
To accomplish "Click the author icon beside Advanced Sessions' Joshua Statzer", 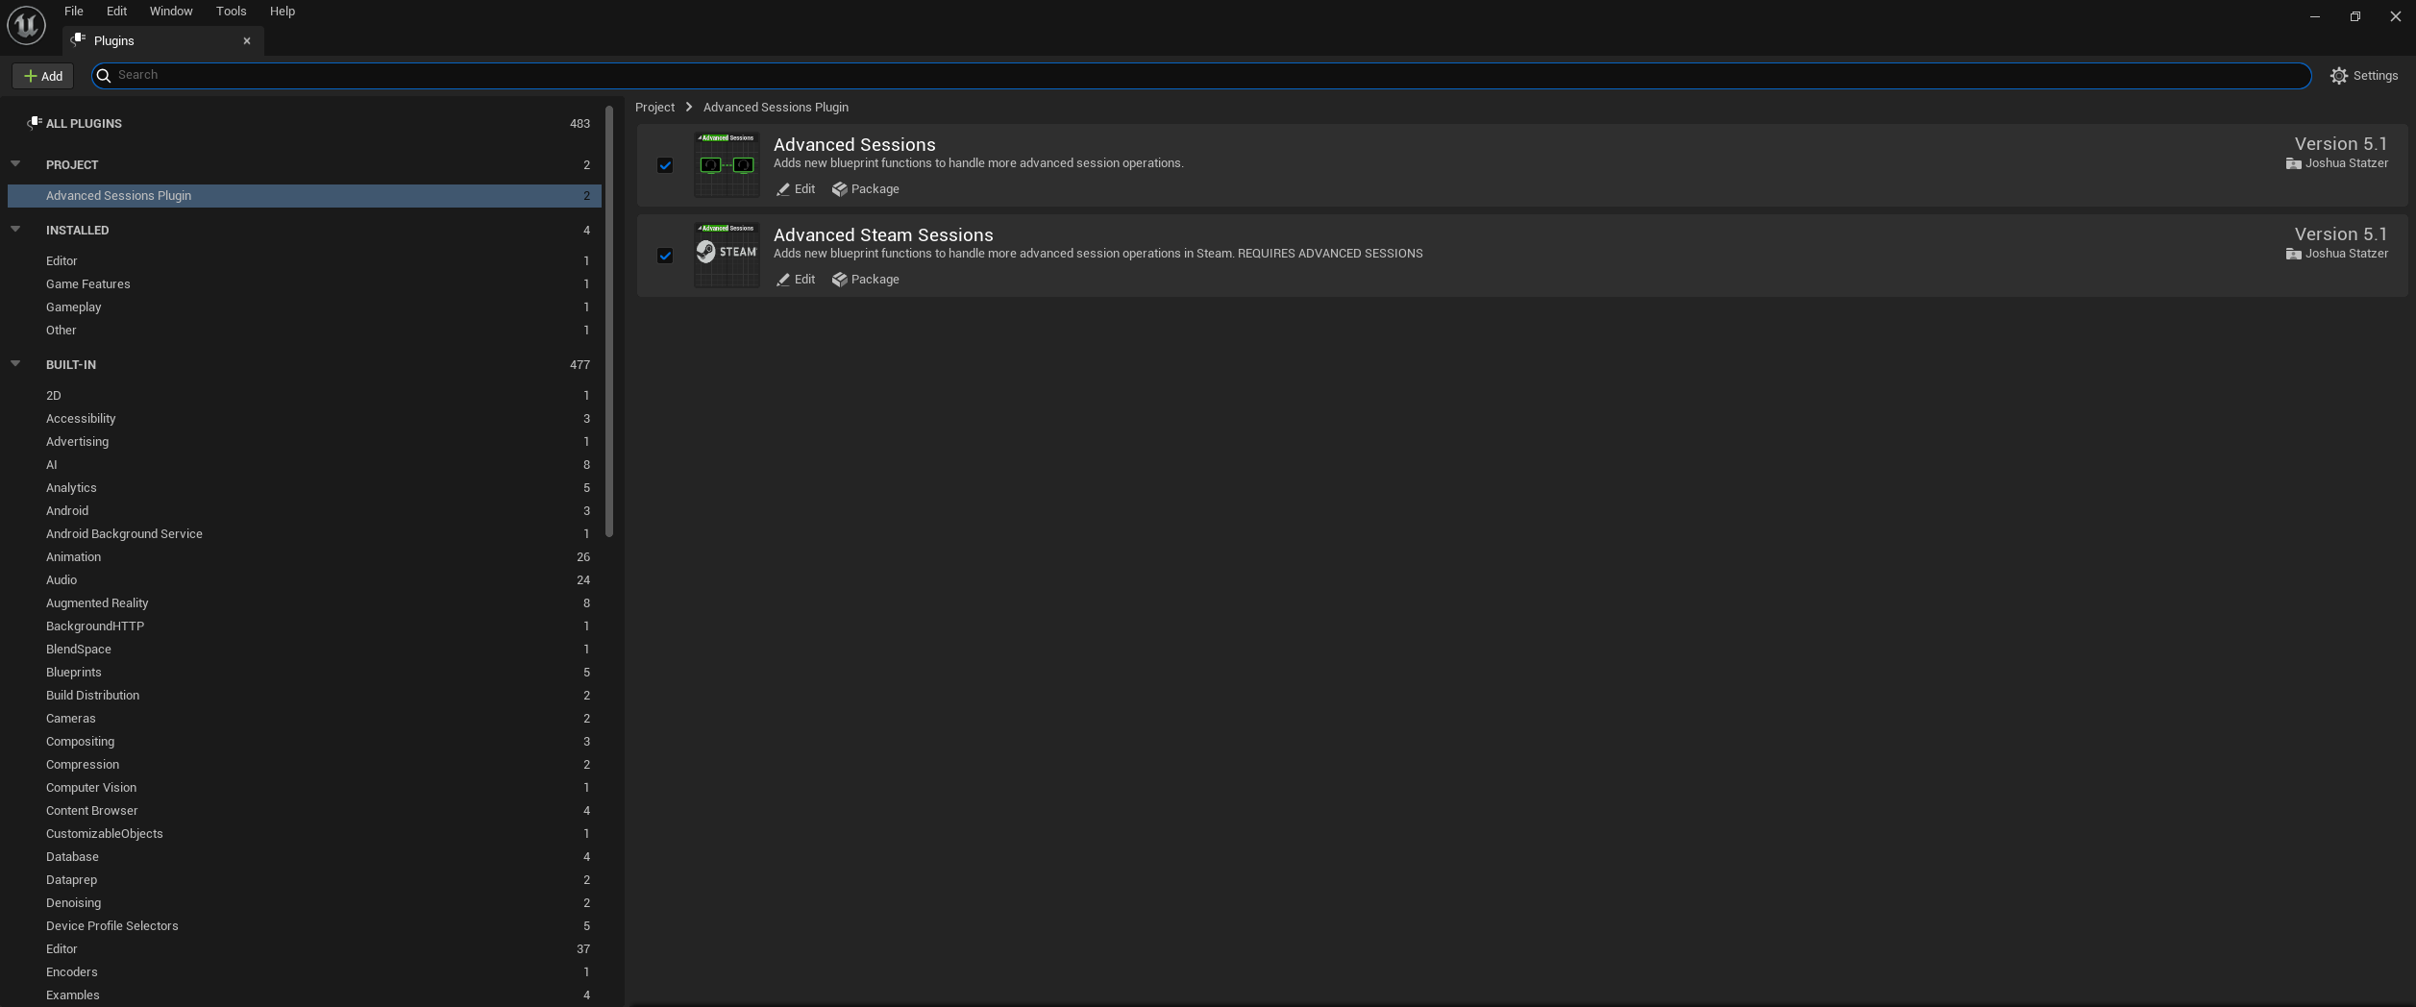I will click(x=2293, y=163).
